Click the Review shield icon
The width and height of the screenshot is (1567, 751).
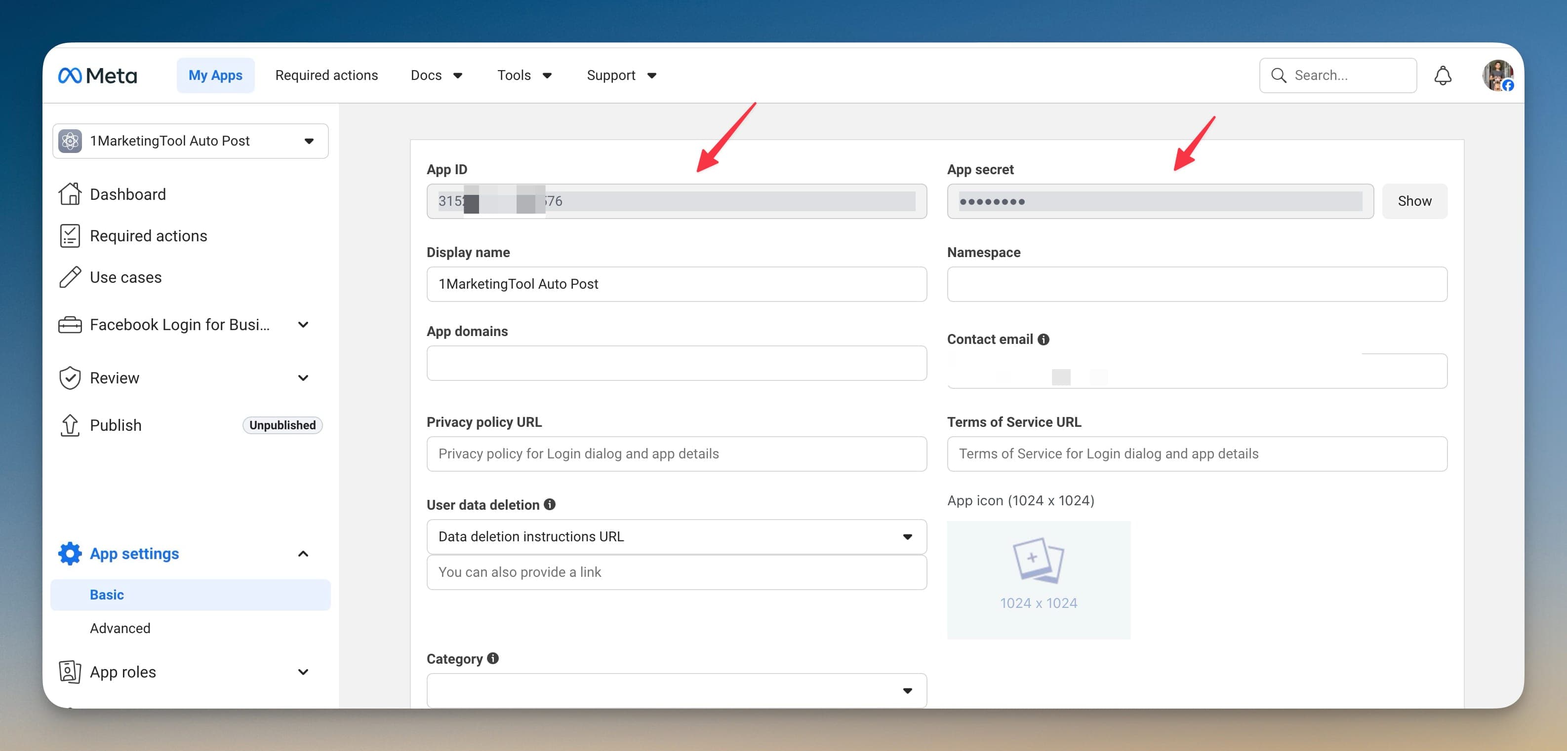(70, 377)
